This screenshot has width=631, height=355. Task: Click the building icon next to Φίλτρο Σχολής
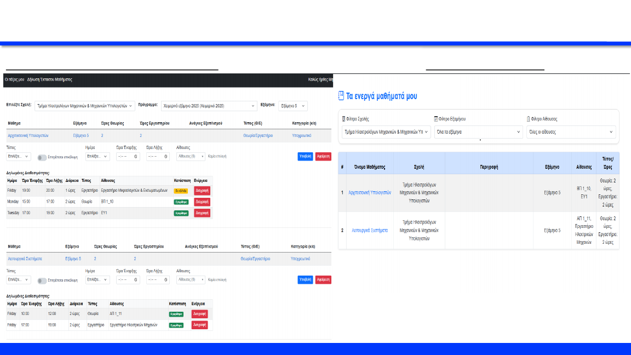pyautogui.click(x=343, y=119)
